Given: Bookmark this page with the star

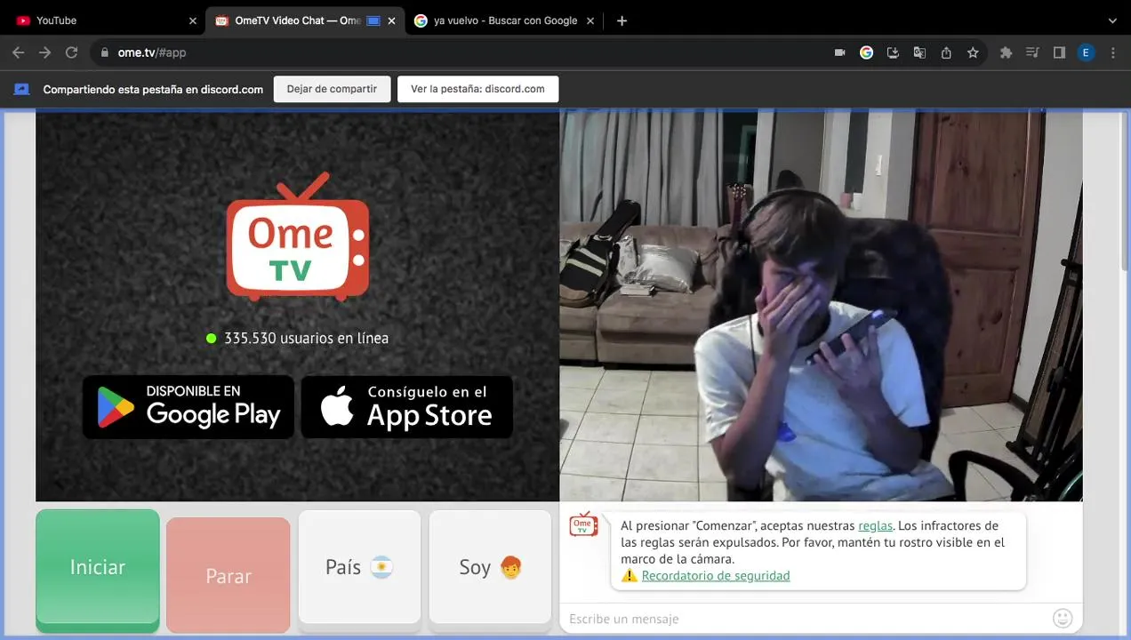Looking at the screenshot, I should (x=973, y=52).
